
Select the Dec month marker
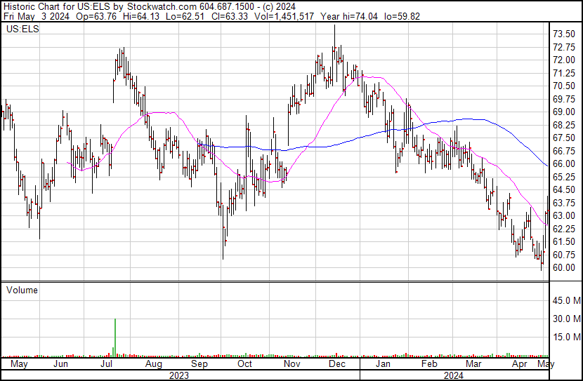337,365
